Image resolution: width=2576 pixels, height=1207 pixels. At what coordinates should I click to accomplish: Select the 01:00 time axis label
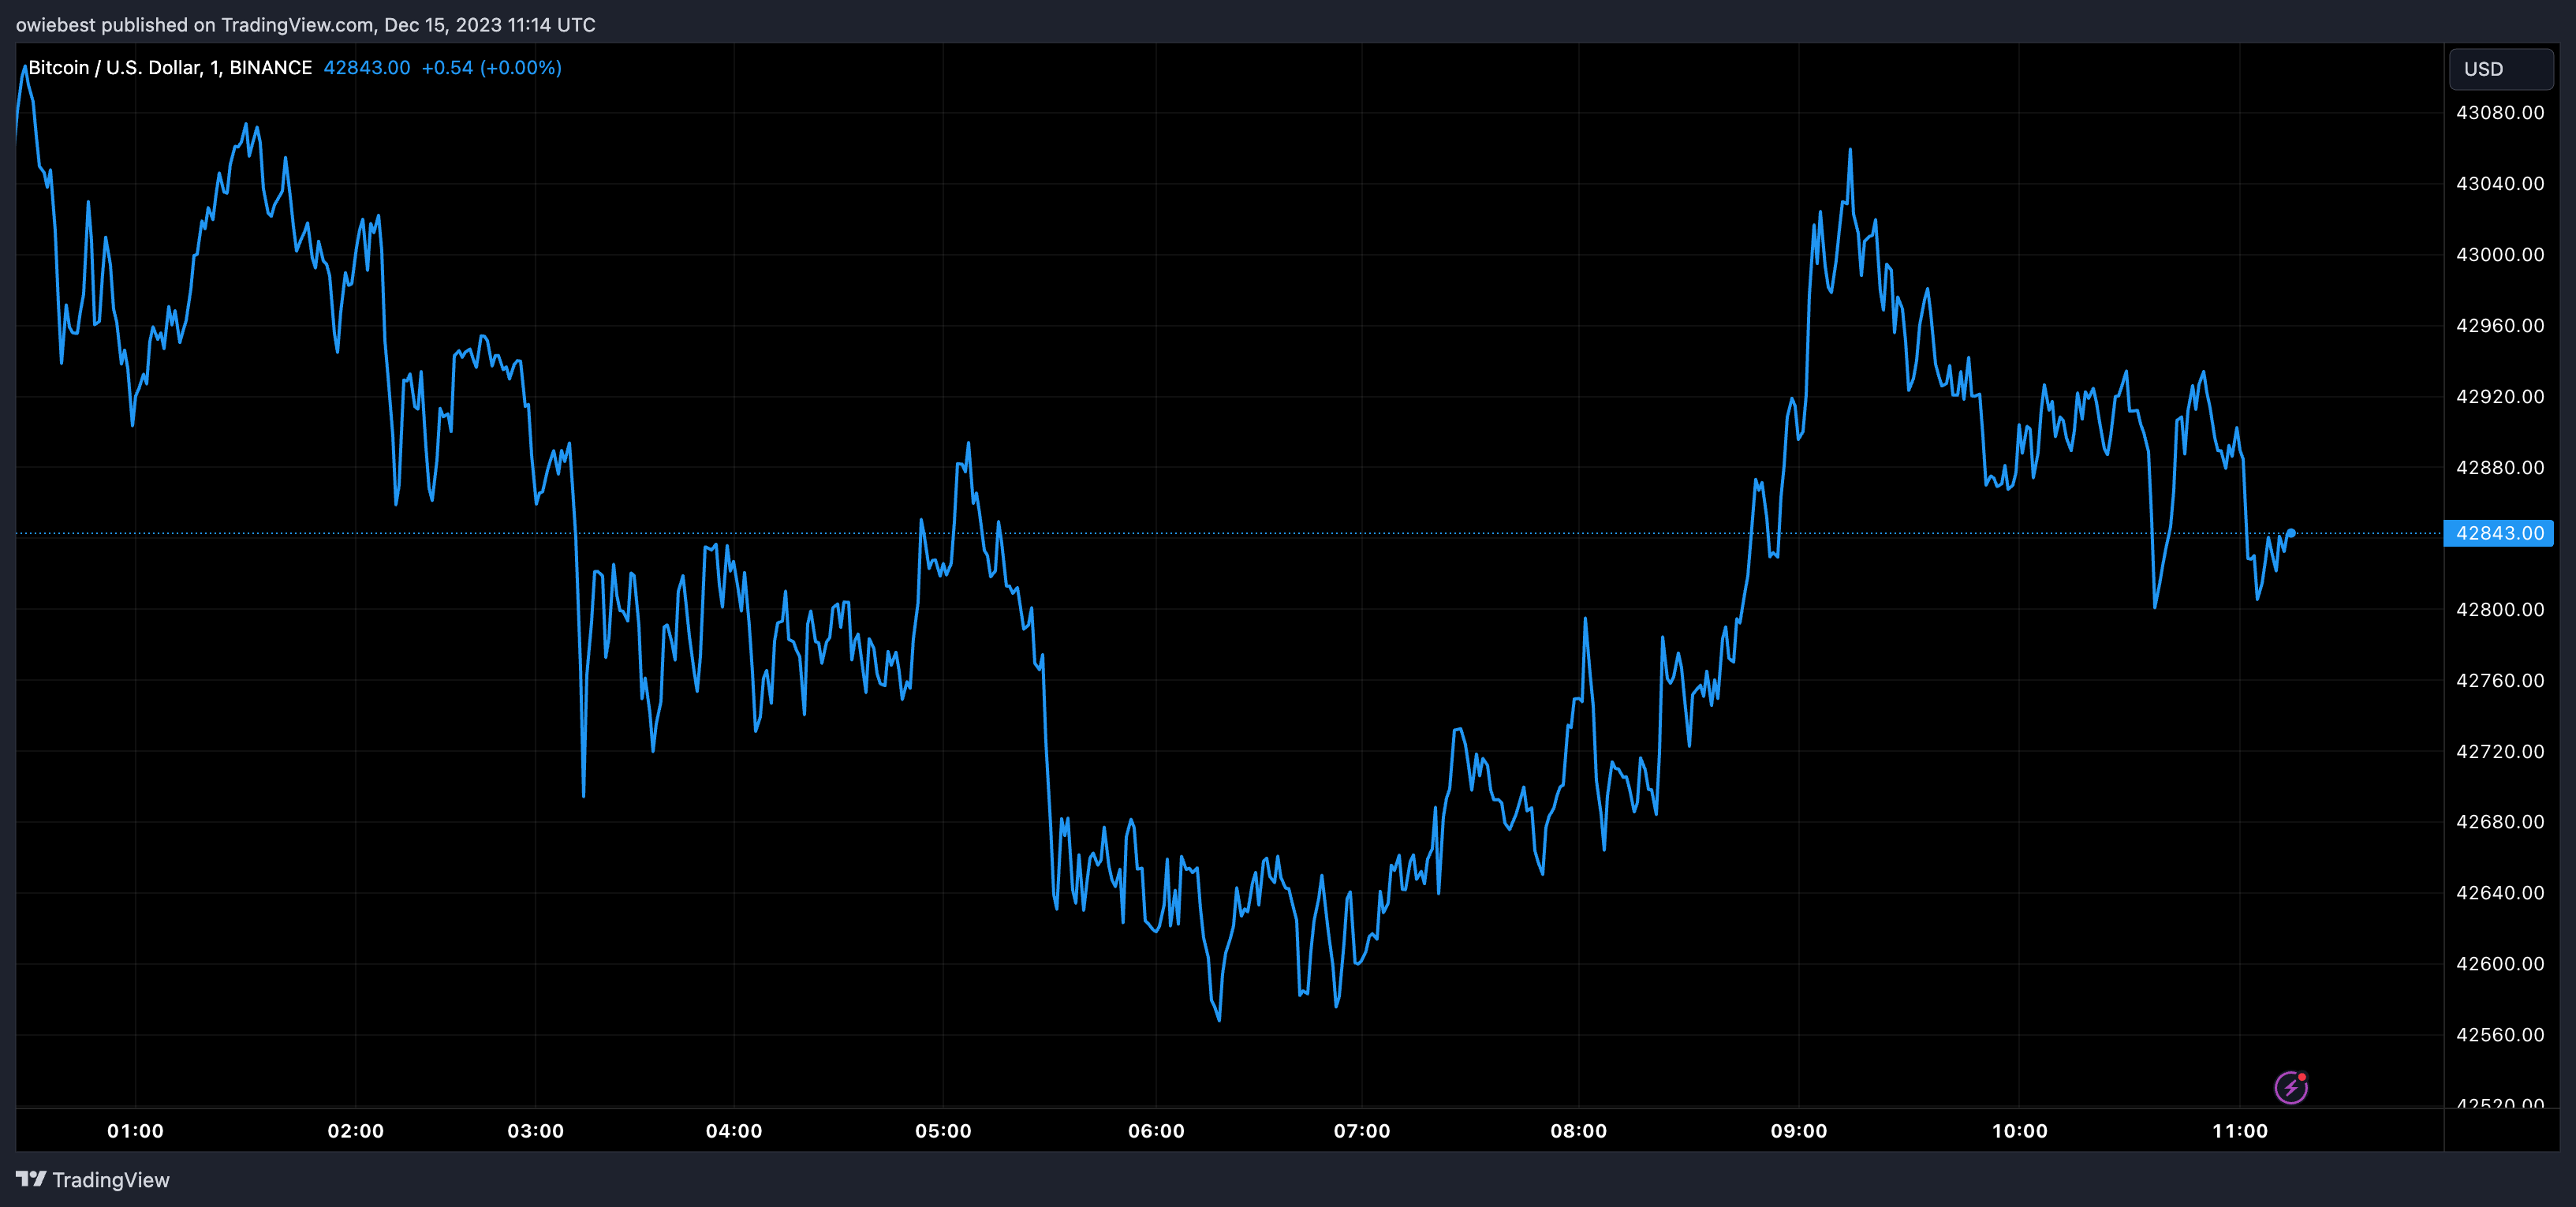tap(135, 1131)
